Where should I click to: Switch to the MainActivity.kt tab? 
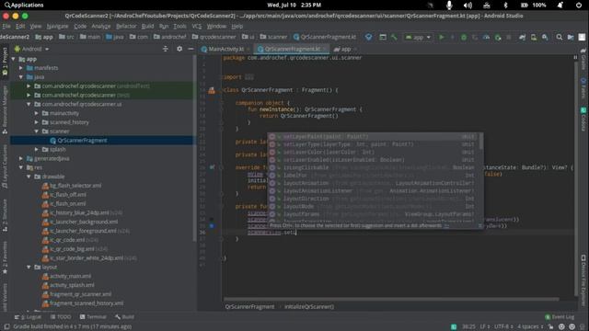(x=226, y=49)
